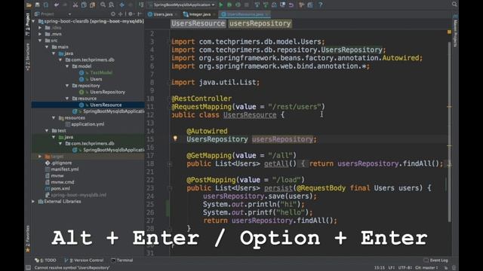Click the yellow inspection indicator above scrollbar
The height and width of the screenshot is (271, 483).
[449, 32]
